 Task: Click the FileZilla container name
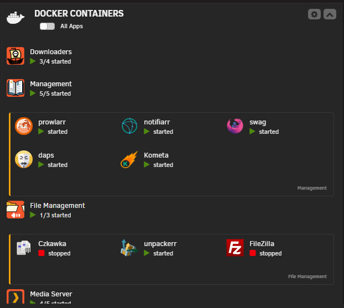262,244
